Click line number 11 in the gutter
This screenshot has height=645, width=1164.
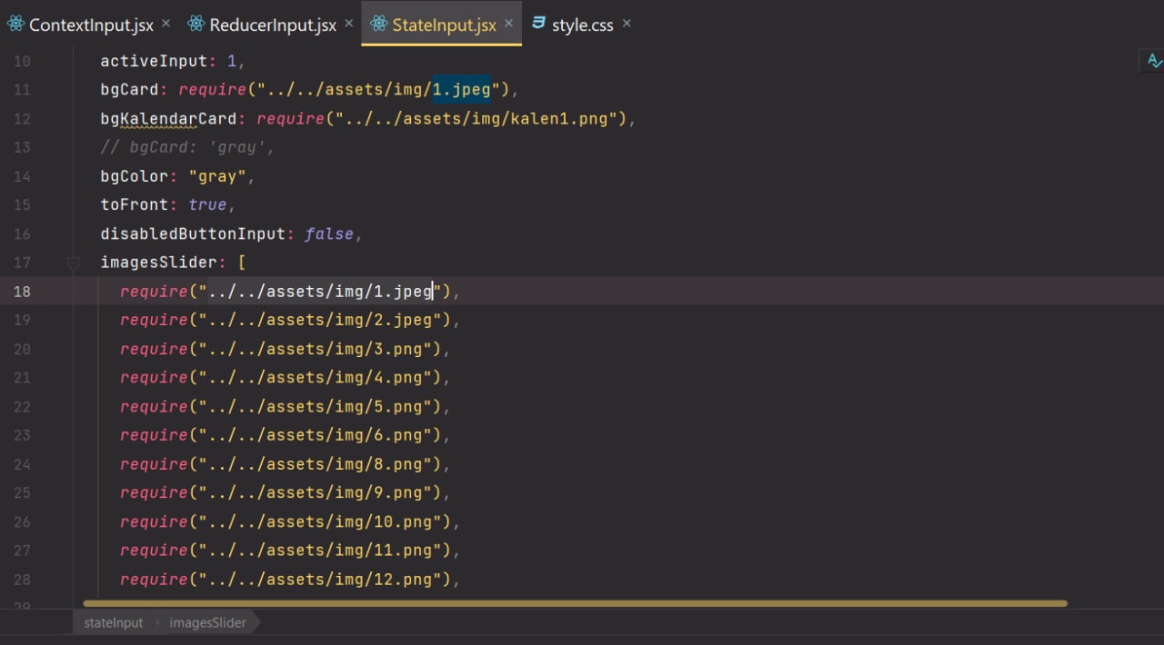click(x=22, y=90)
